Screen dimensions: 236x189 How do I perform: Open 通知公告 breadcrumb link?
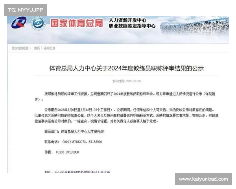pos(50,48)
